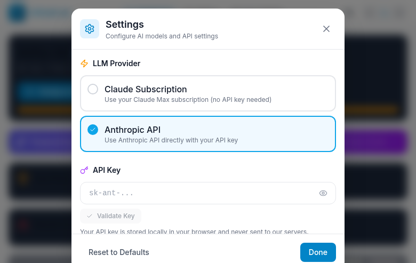
Task: Click the LLM Provider section label
Action: [x=116, y=63]
